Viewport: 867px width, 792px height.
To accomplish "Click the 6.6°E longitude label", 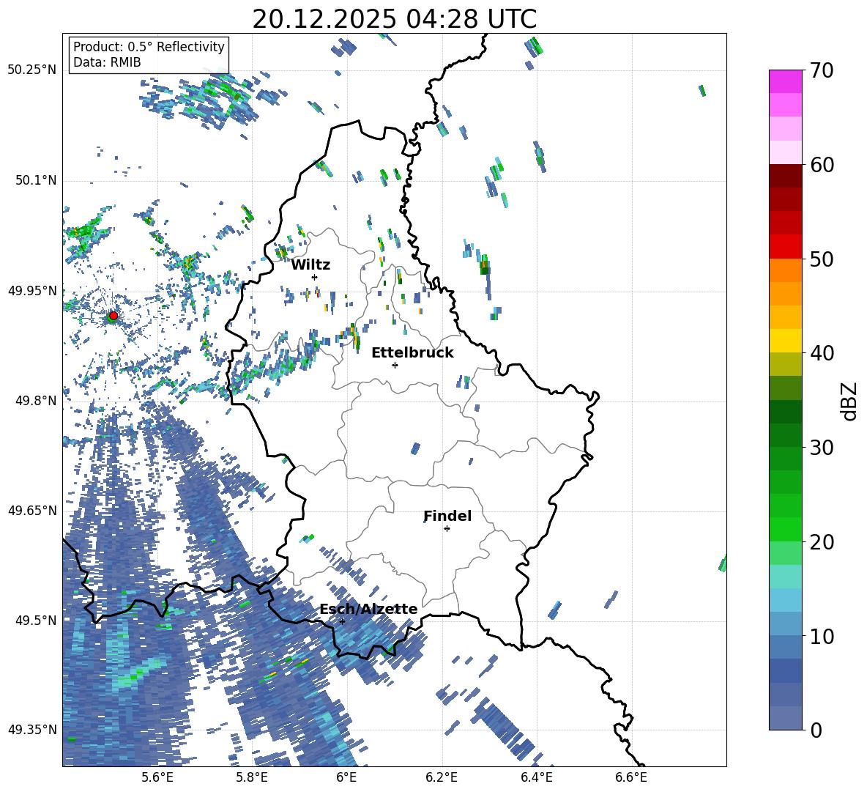I will point(631,777).
